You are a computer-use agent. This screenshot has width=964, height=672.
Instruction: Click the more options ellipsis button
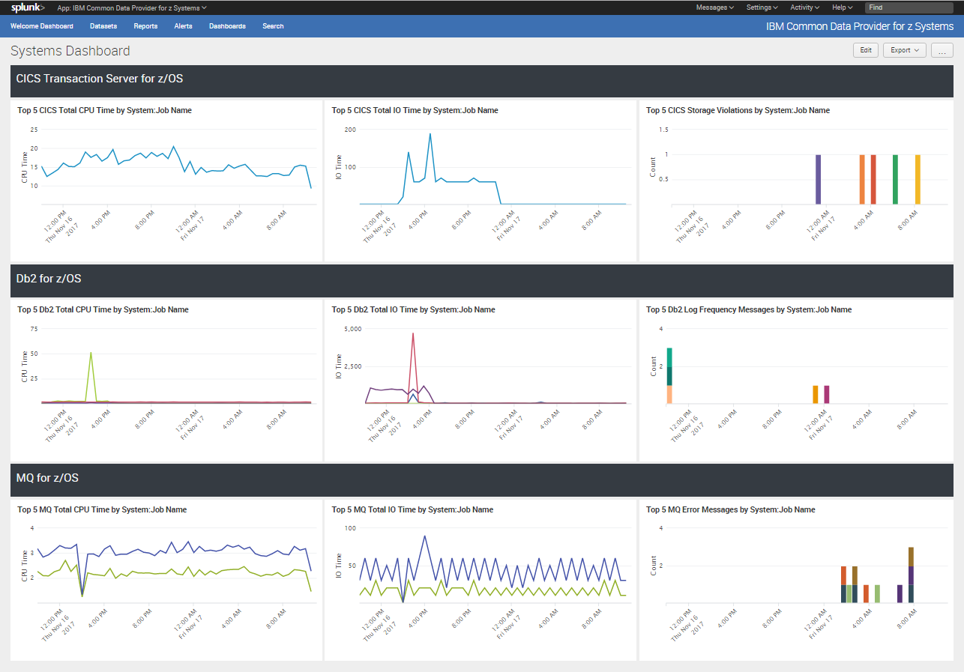(942, 50)
